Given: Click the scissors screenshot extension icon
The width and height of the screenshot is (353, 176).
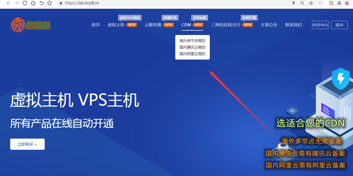Looking at the screenshot, I should pyautogui.click(x=339, y=3).
